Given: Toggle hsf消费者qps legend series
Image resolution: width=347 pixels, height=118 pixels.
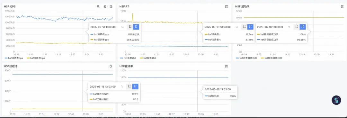Looking at the screenshot, I should [13, 58].
